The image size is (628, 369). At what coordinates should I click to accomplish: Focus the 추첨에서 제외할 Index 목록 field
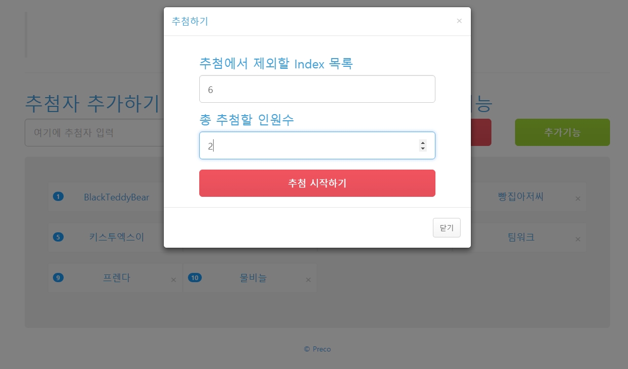pos(317,89)
